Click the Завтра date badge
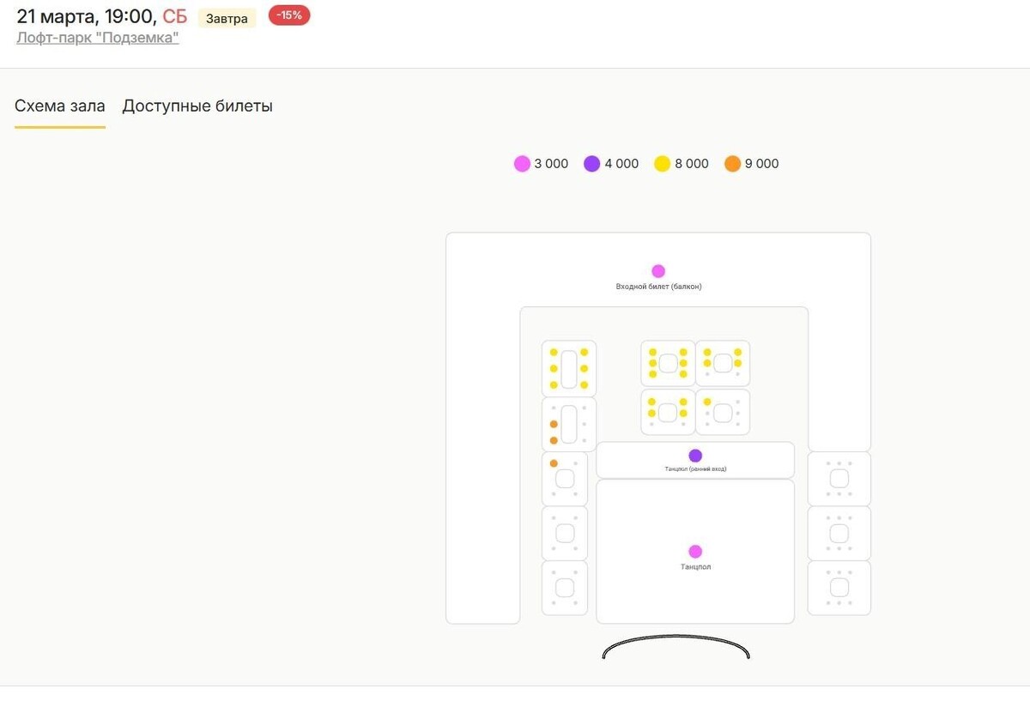The height and width of the screenshot is (701, 1030). pyautogui.click(x=227, y=18)
